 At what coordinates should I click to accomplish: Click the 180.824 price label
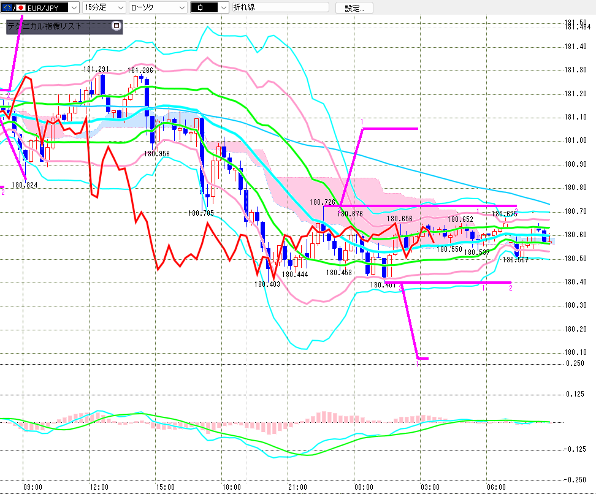pos(25,184)
